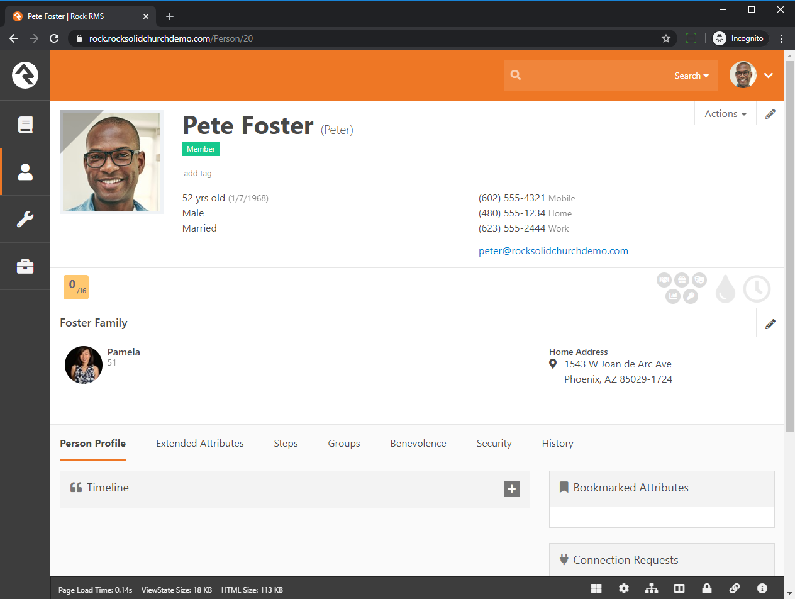Image resolution: width=795 pixels, height=599 pixels.
Task: Open Chrome's three-dot menu
Action: tap(782, 38)
